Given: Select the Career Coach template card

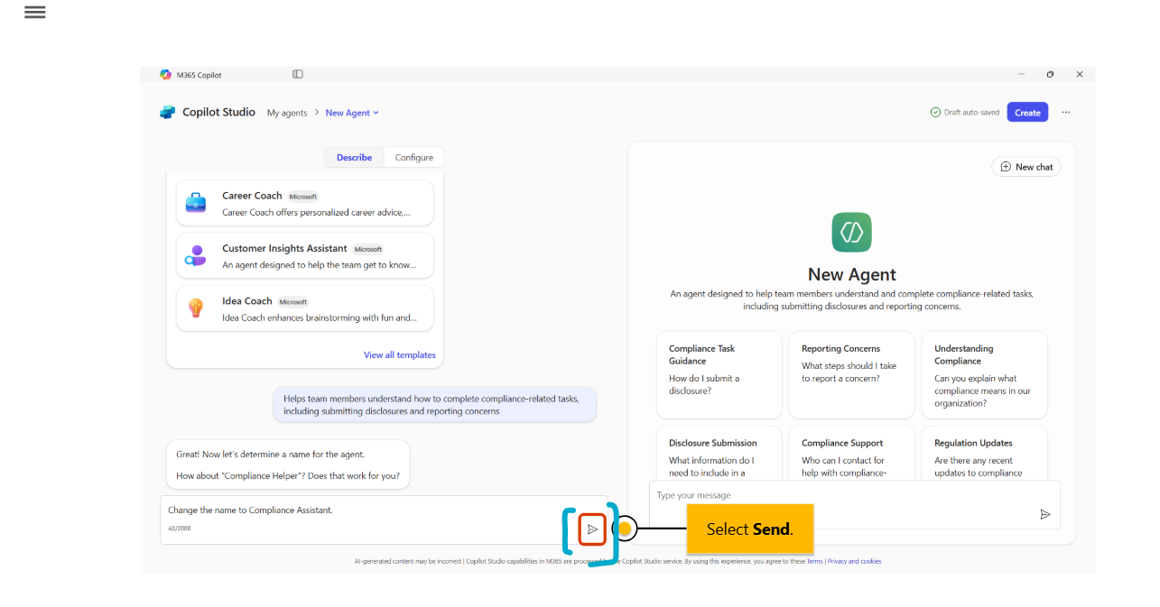Looking at the screenshot, I should coord(304,203).
